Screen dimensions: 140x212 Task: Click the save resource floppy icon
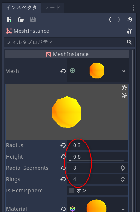pos(33,20)
